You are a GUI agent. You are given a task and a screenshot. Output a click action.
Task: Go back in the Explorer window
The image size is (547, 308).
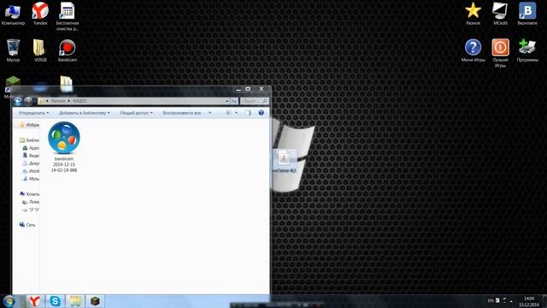coord(18,101)
